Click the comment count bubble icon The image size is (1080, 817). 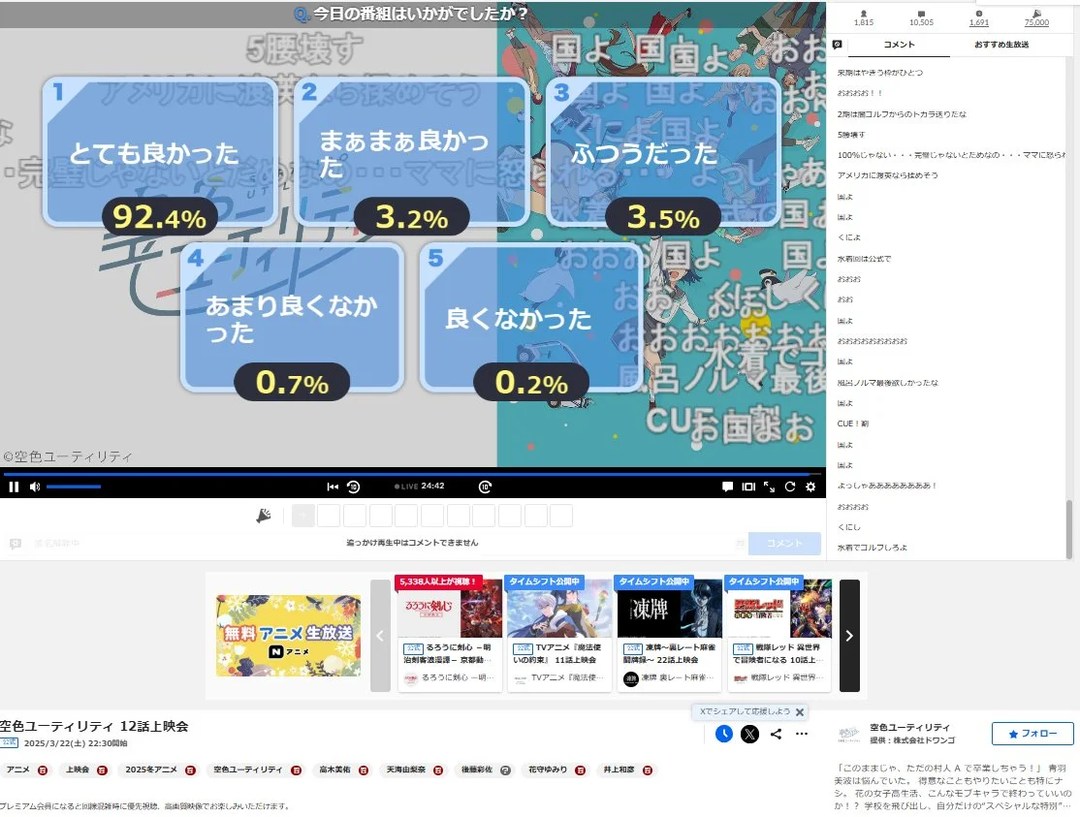(x=922, y=13)
